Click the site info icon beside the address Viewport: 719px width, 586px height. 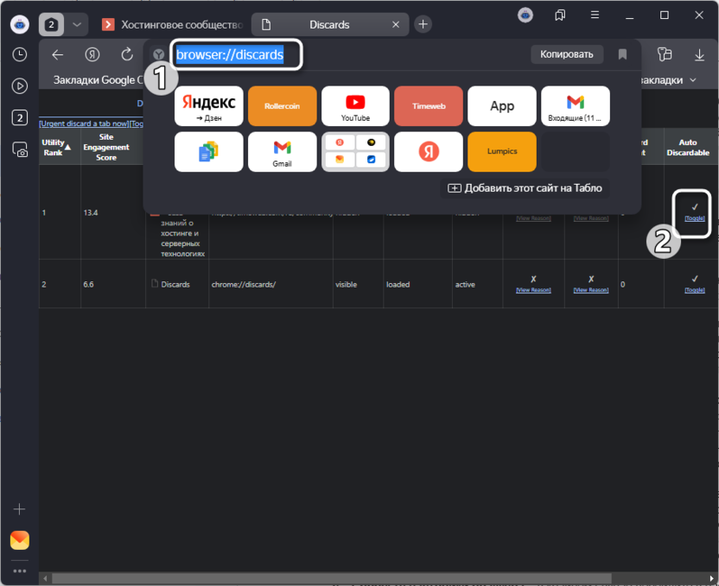tap(159, 54)
